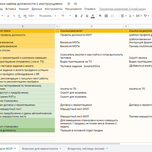Screen dimensions: 152x152
Task: Decrease decimal places with the .0 button
Action: click(x=19, y=16)
